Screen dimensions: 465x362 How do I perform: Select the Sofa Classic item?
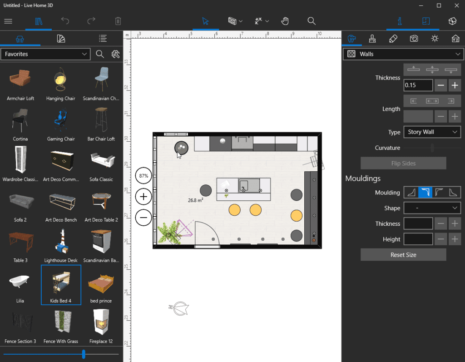(x=101, y=164)
